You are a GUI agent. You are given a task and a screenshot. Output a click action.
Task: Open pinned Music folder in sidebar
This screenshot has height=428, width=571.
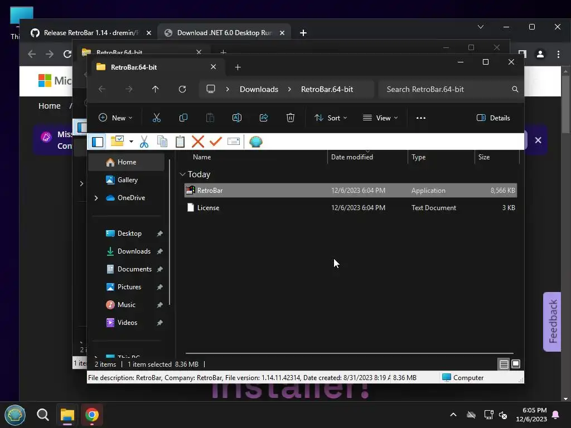pyautogui.click(x=127, y=305)
